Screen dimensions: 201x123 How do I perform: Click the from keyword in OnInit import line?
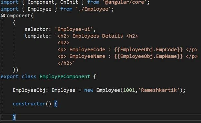click(x=93, y=2)
